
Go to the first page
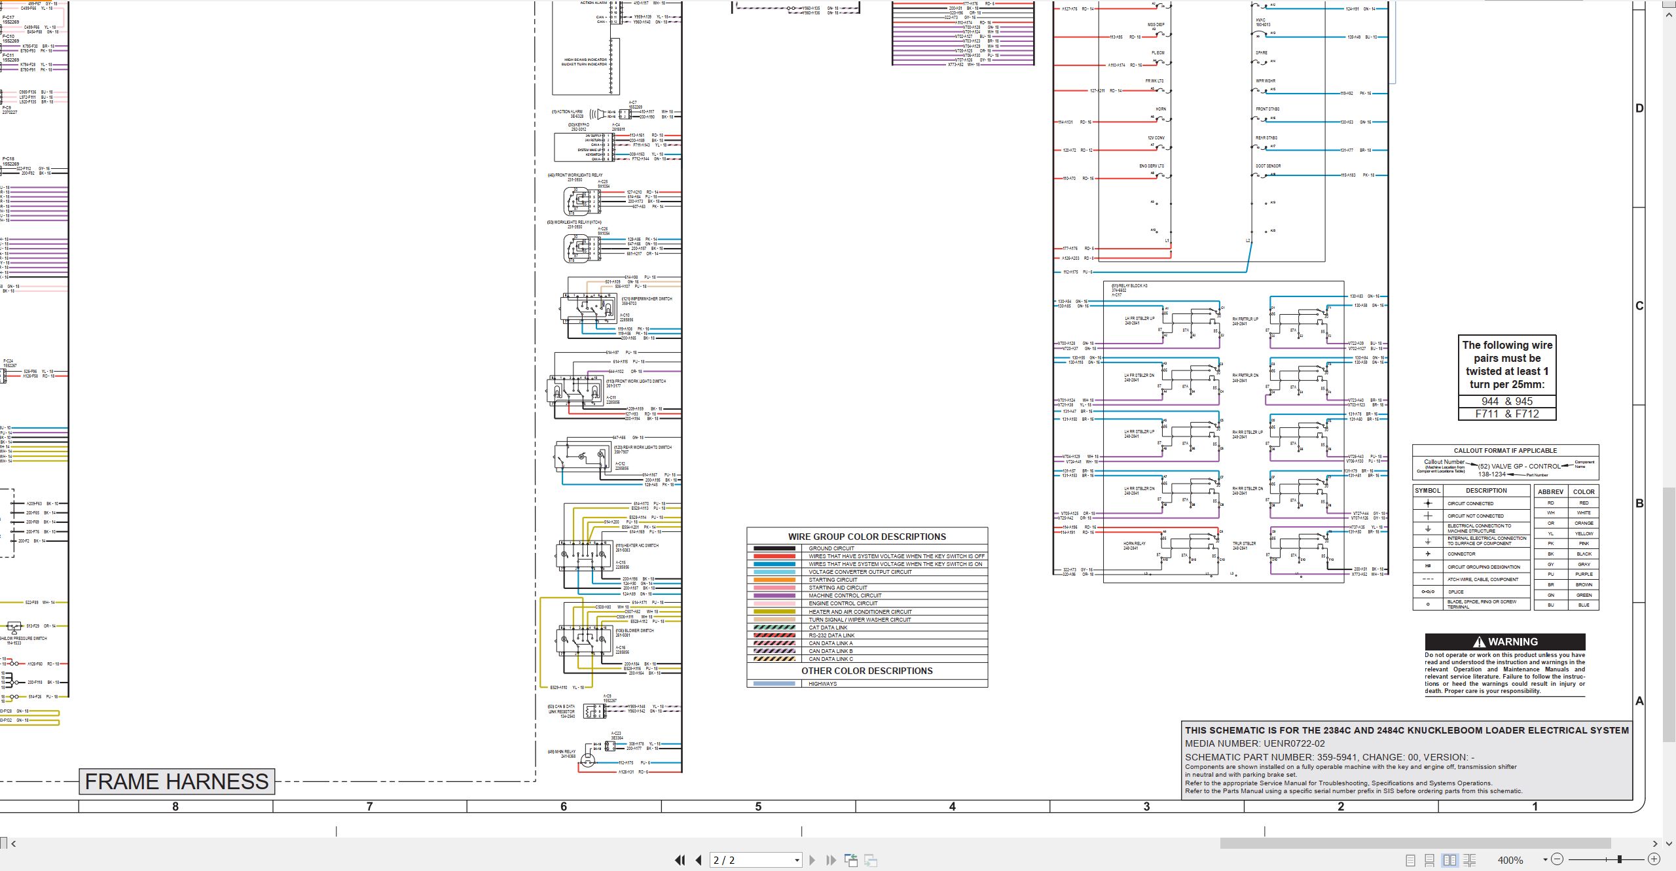pos(680,861)
